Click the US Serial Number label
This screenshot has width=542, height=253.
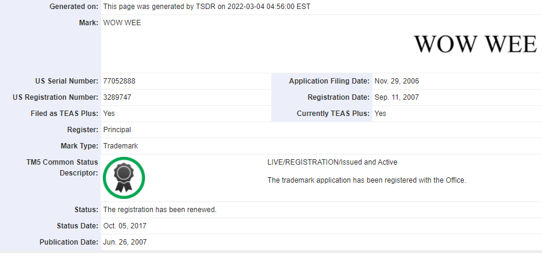pyautogui.click(x=67, y=81)
